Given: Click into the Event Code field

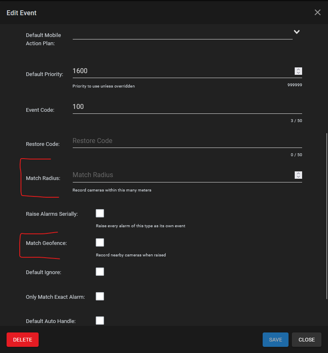Looking at the screenshot, I should click(187, 107).
